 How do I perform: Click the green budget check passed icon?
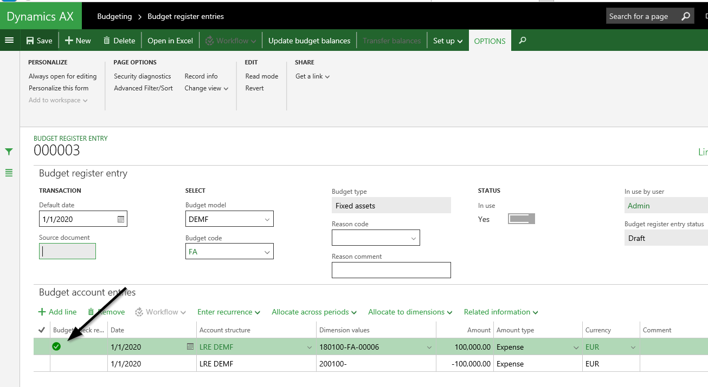click(56, 346)
